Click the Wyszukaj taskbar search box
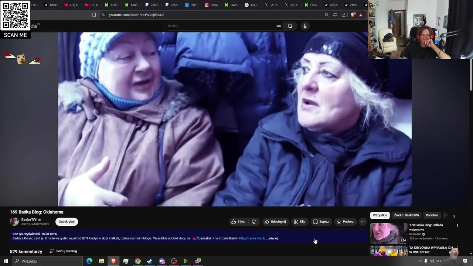The image size is (473, 266). coord(47,261)
